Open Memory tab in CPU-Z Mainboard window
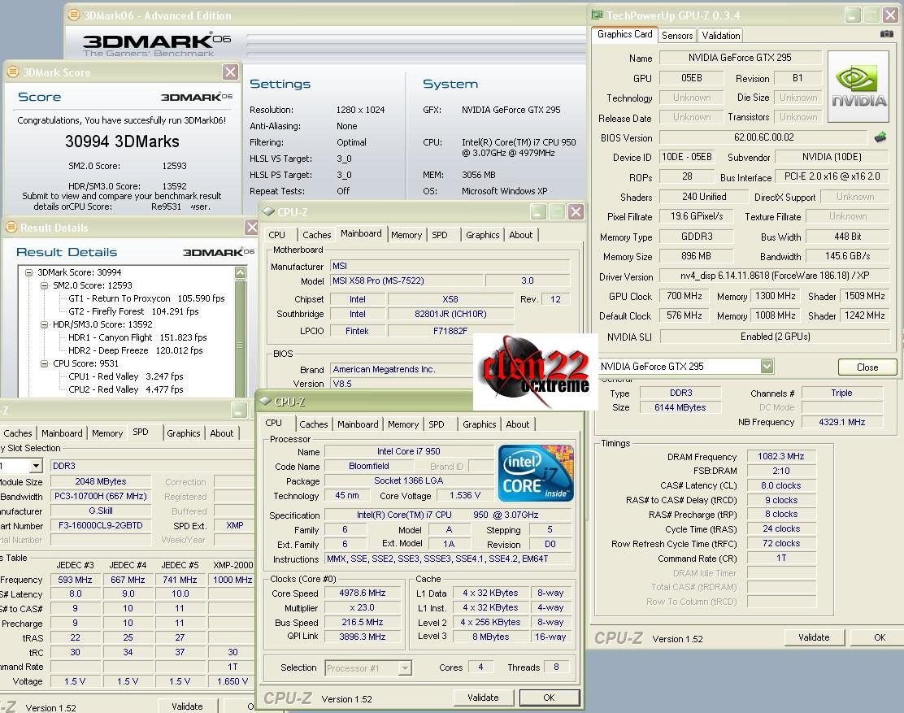This screenshot has width=904, height=713. [x=406, y=235]
